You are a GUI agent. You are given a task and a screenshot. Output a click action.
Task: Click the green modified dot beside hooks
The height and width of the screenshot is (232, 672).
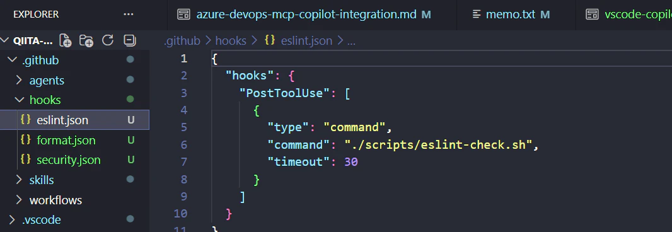click(130, 100)
